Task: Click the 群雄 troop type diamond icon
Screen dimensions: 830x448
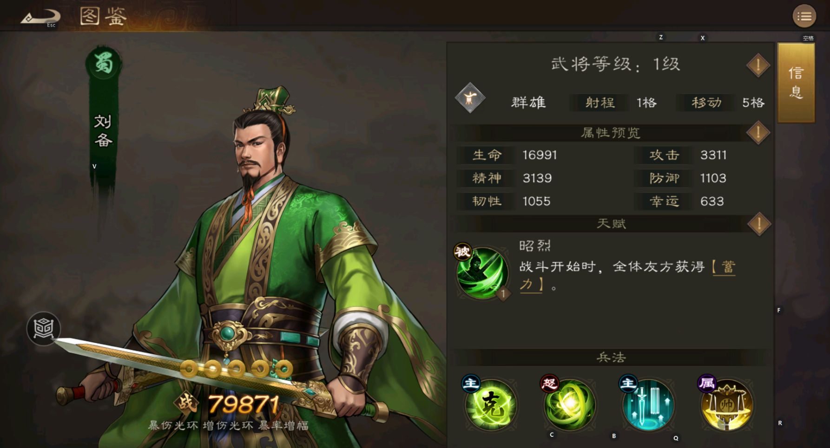Action: (x=470, y=98)
